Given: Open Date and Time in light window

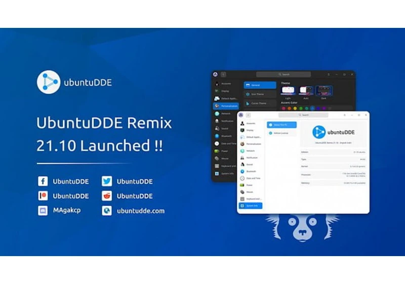Looking at the screenshot, I should click(x=251, y=178).
